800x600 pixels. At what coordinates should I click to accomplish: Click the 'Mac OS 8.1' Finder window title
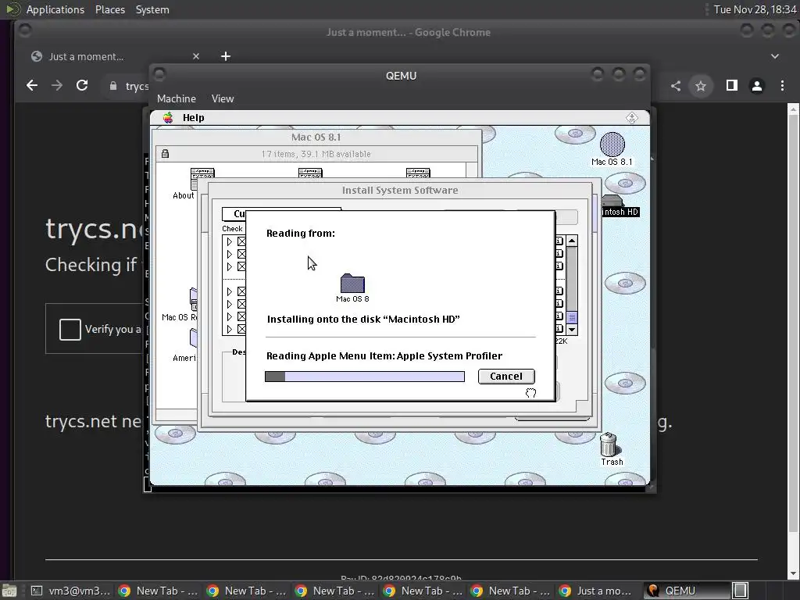[316, 137]
